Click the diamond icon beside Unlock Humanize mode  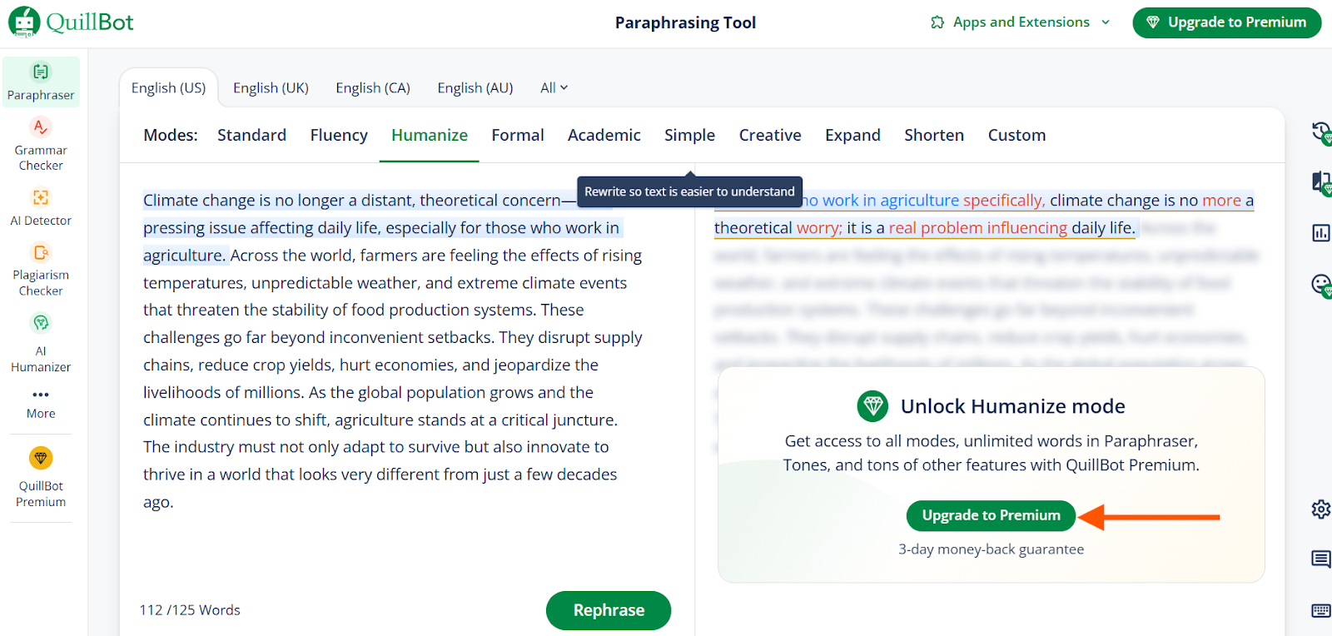click(873, 406)
